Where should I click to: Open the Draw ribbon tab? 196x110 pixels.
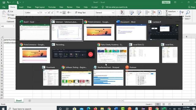click(29, 7)
